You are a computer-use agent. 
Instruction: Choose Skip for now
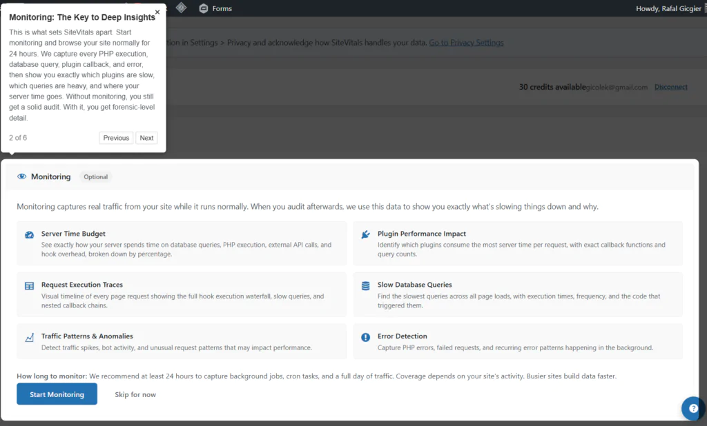point(135,394)
